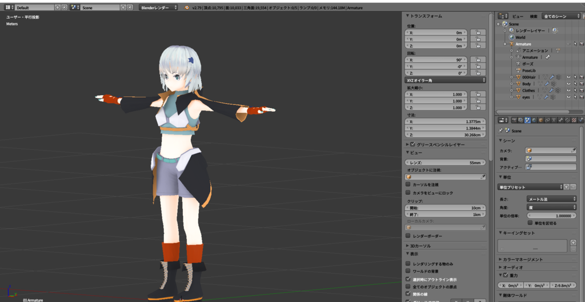Hide the eyes object with eye icon
The image size is (585, 302).
[x=568, y=97]
